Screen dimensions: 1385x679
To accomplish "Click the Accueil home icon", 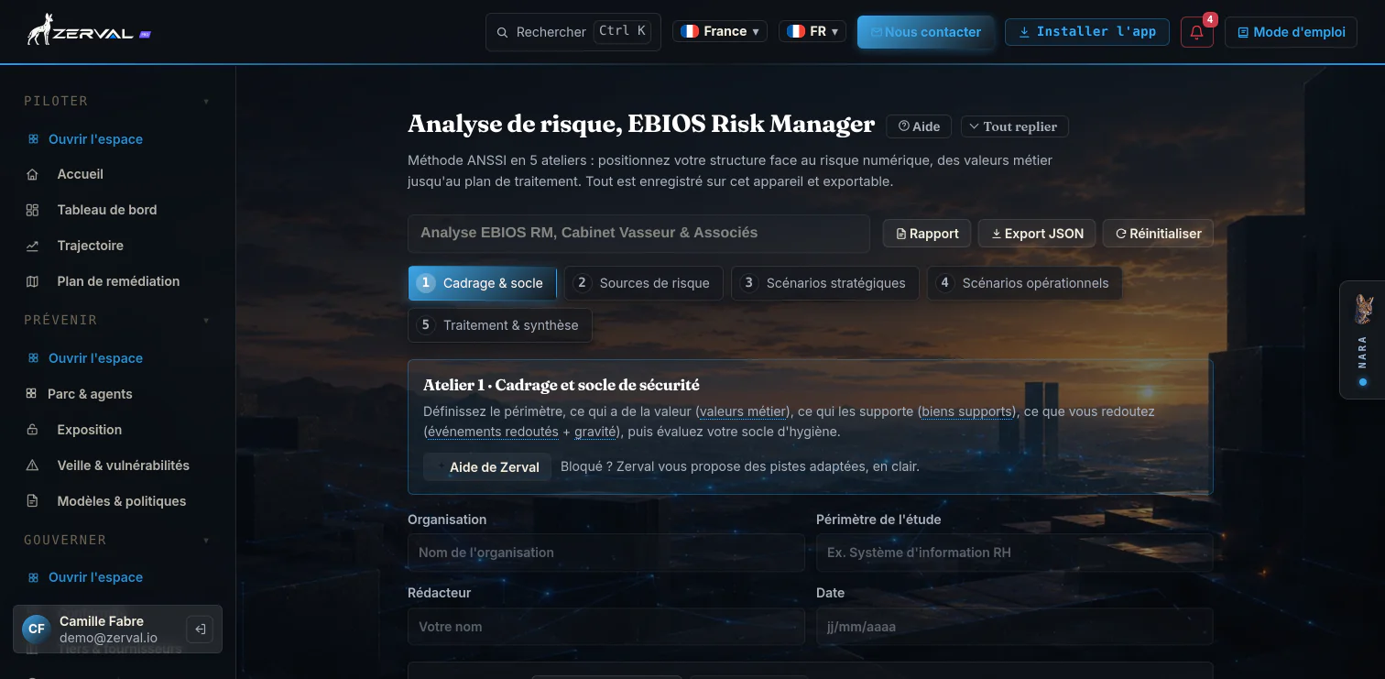I will click(33, 174).
